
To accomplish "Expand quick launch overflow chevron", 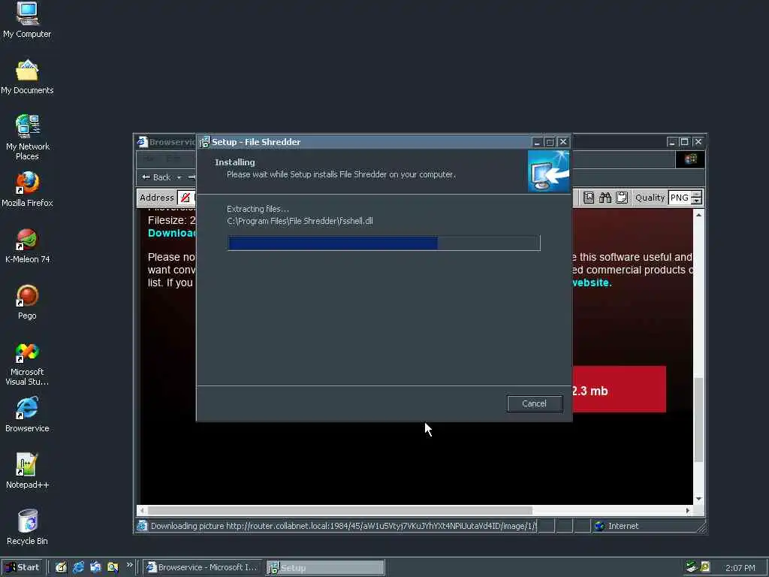I will tap(129, 565).
